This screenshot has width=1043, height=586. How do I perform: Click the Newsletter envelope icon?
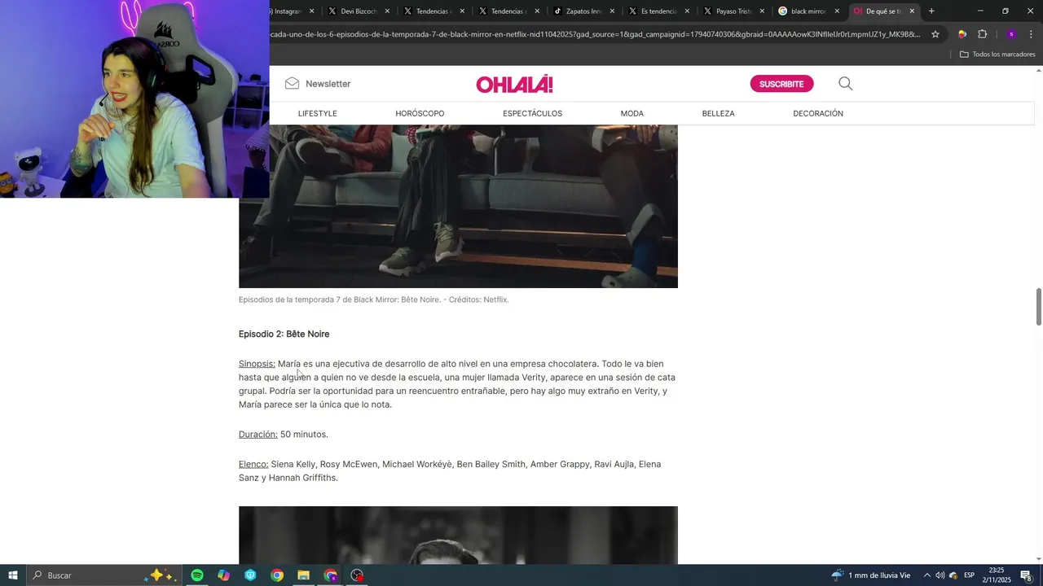[292, 84]
